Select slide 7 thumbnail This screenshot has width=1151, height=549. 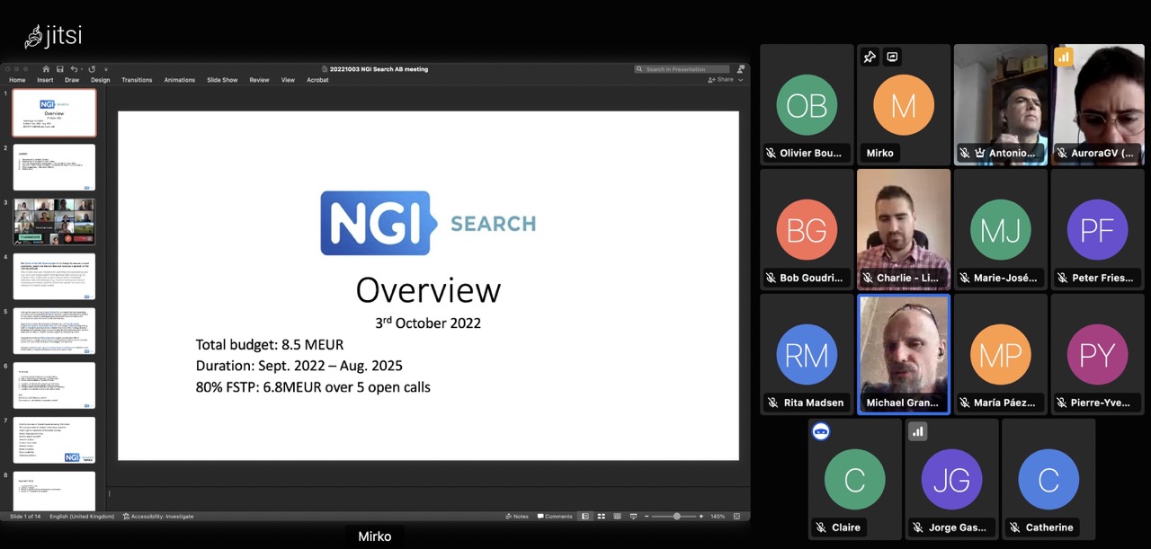click(54, 440)
